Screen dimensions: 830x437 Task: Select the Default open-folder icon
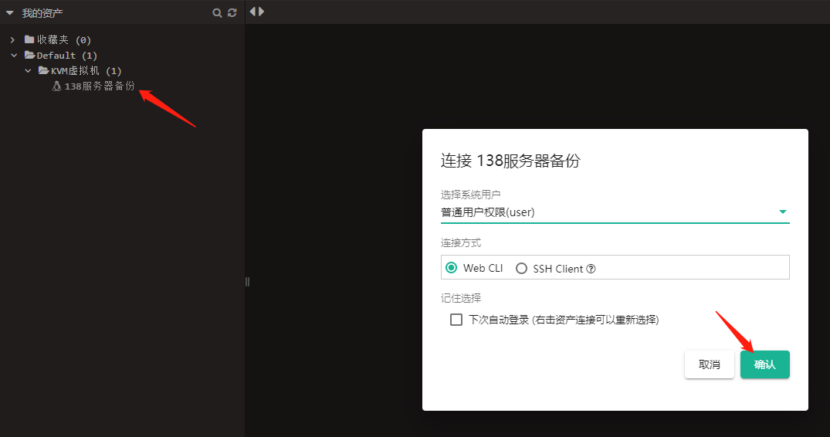coord(29,55)
